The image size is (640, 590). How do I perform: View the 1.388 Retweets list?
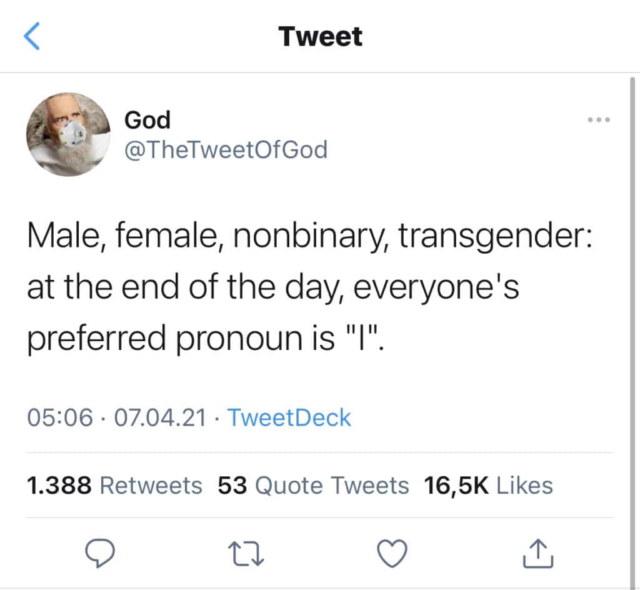coord(114,486)
